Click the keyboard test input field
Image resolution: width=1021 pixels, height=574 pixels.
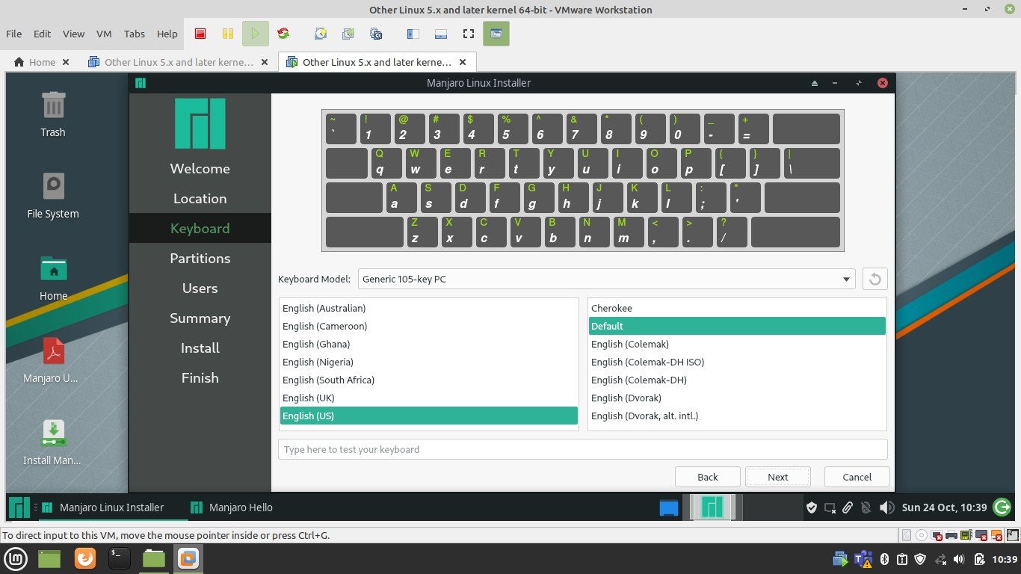[583, 449]
